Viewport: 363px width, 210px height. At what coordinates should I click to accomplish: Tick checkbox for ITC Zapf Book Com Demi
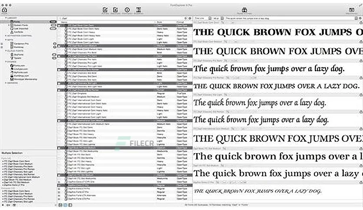point(59,26)
